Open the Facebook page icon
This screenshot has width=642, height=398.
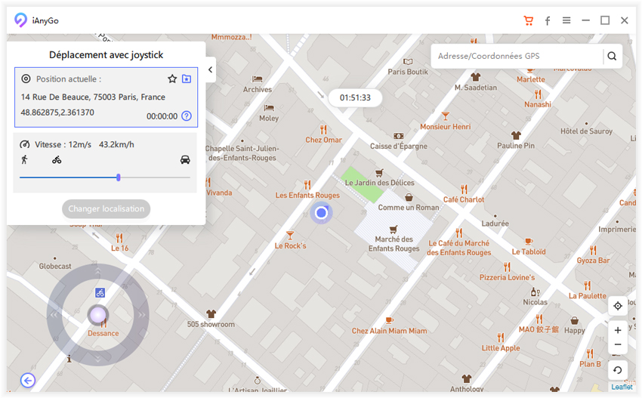[548, 20]
